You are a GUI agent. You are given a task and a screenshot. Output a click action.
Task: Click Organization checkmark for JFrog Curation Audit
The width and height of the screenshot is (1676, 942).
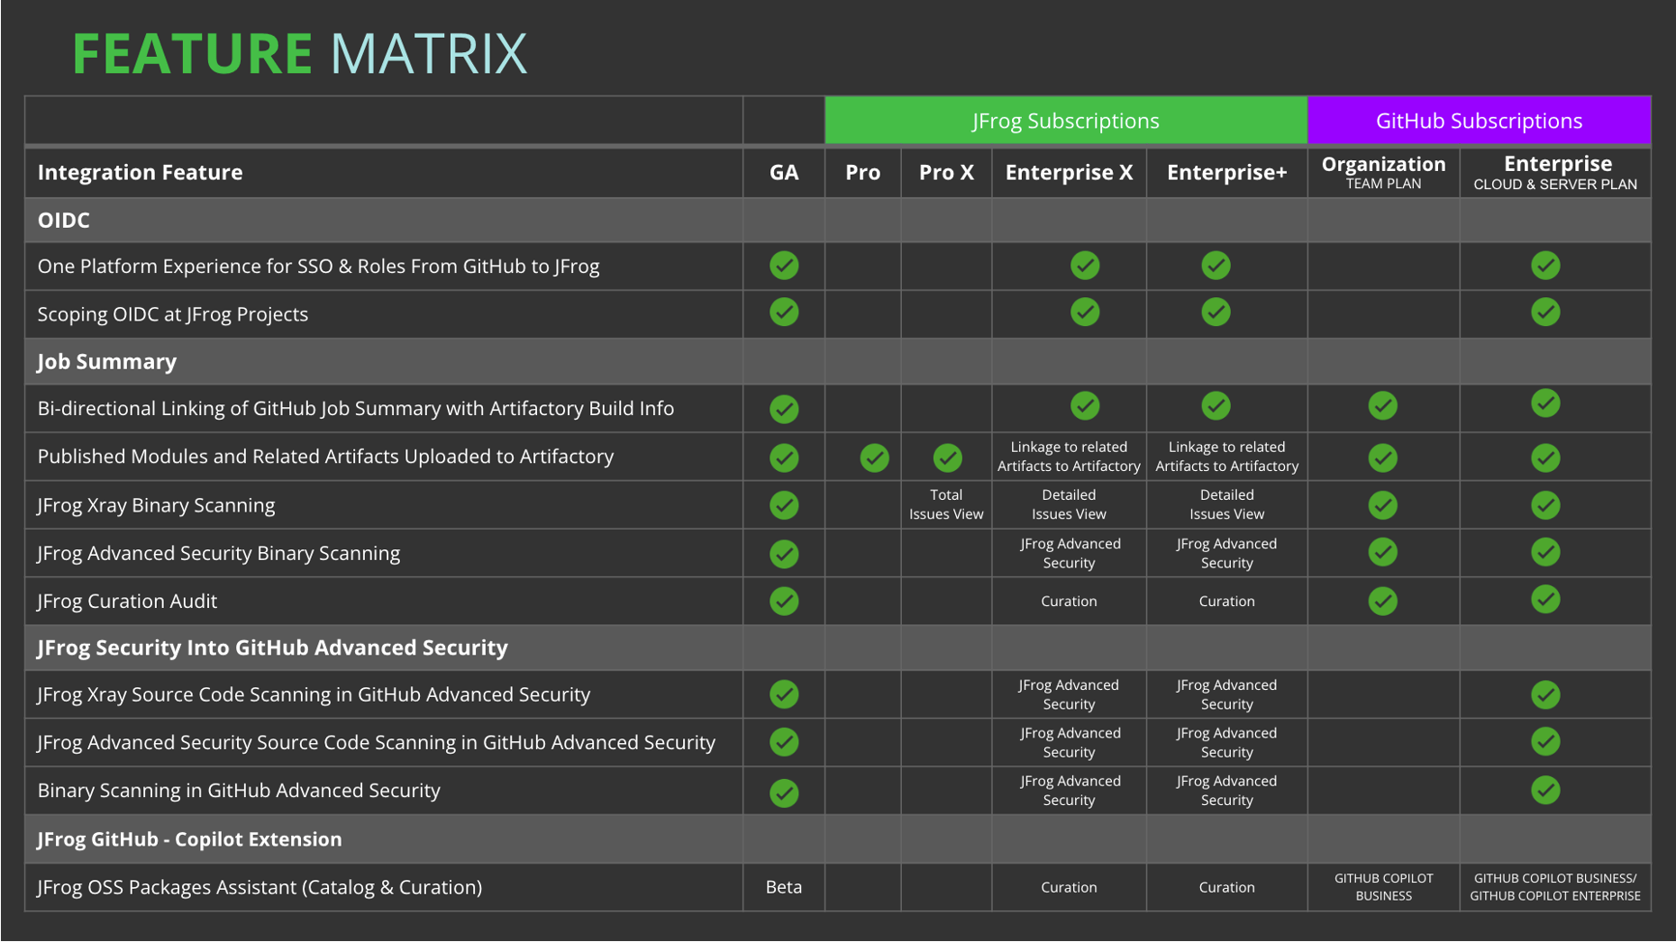click(x=1383, y=601)
